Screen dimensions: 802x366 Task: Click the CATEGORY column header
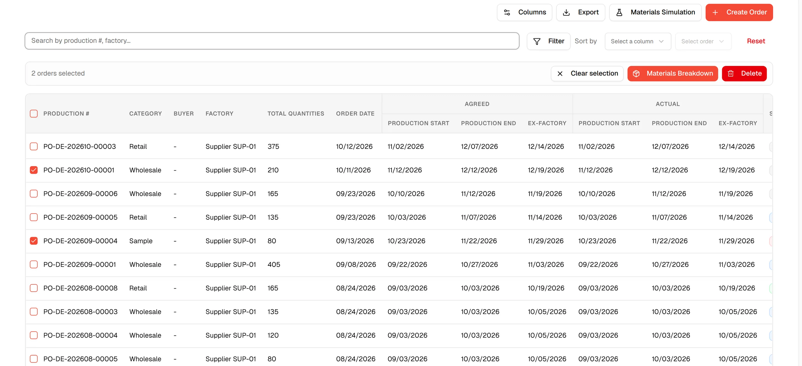[145, 114]
